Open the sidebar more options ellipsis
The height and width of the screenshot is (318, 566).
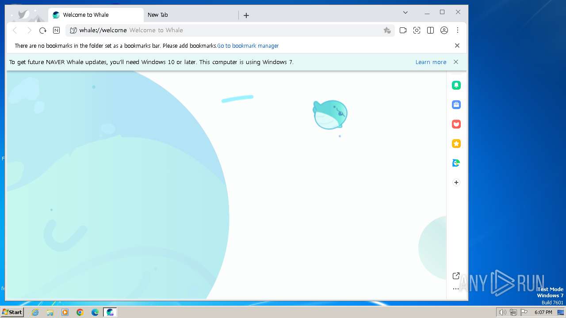coord(456,289)
